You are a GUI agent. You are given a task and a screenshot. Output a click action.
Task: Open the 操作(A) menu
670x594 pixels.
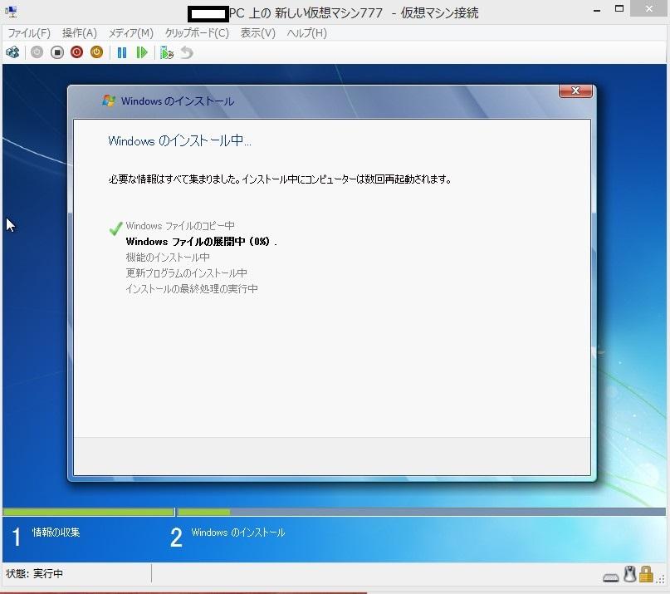click(x=80, y=33)
